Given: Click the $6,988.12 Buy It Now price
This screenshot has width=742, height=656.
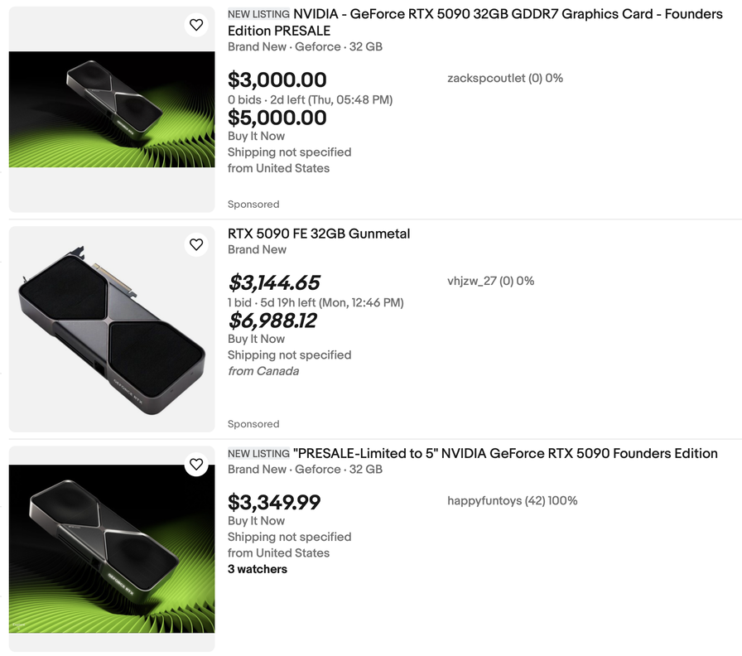Looking at the screenshot, I should [x=272, y=321].
